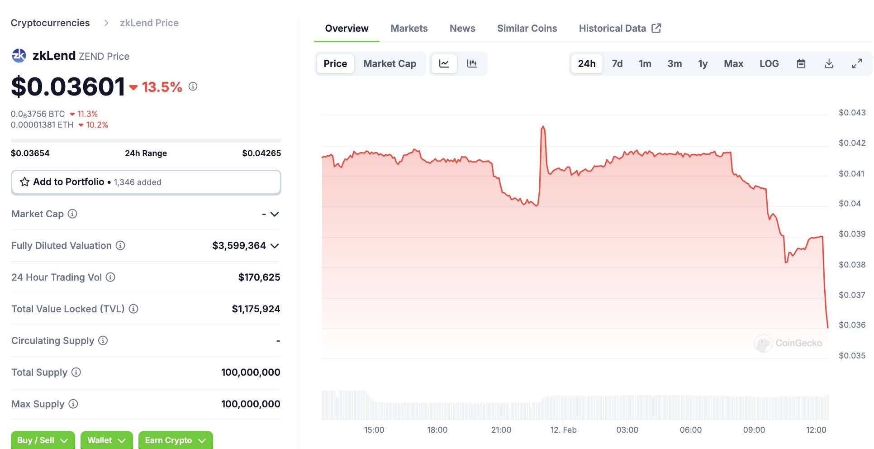This screenshot has height=449, width=874.
Task: Toggle LOG scale on chart
Action: [769, 64]
